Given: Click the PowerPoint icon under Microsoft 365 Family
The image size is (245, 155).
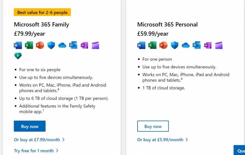Looking at the screenshot, I should pyautogui.click(x=40, y=45).
